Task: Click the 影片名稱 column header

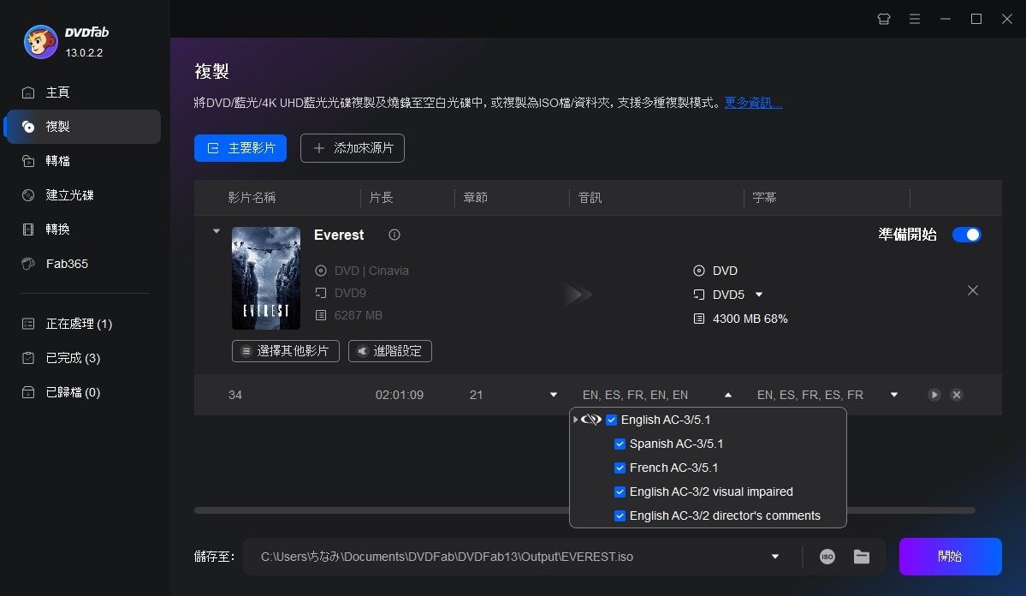Action: click(x=252, y=198)
